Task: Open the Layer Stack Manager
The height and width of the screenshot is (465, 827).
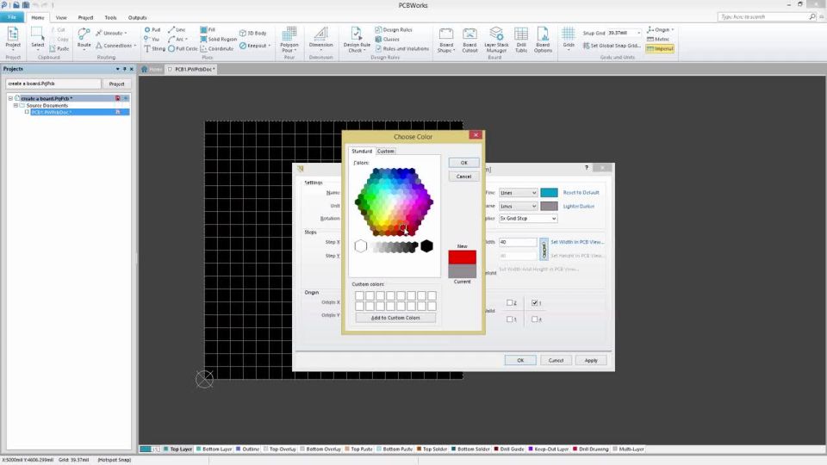Action: (496, 40)
